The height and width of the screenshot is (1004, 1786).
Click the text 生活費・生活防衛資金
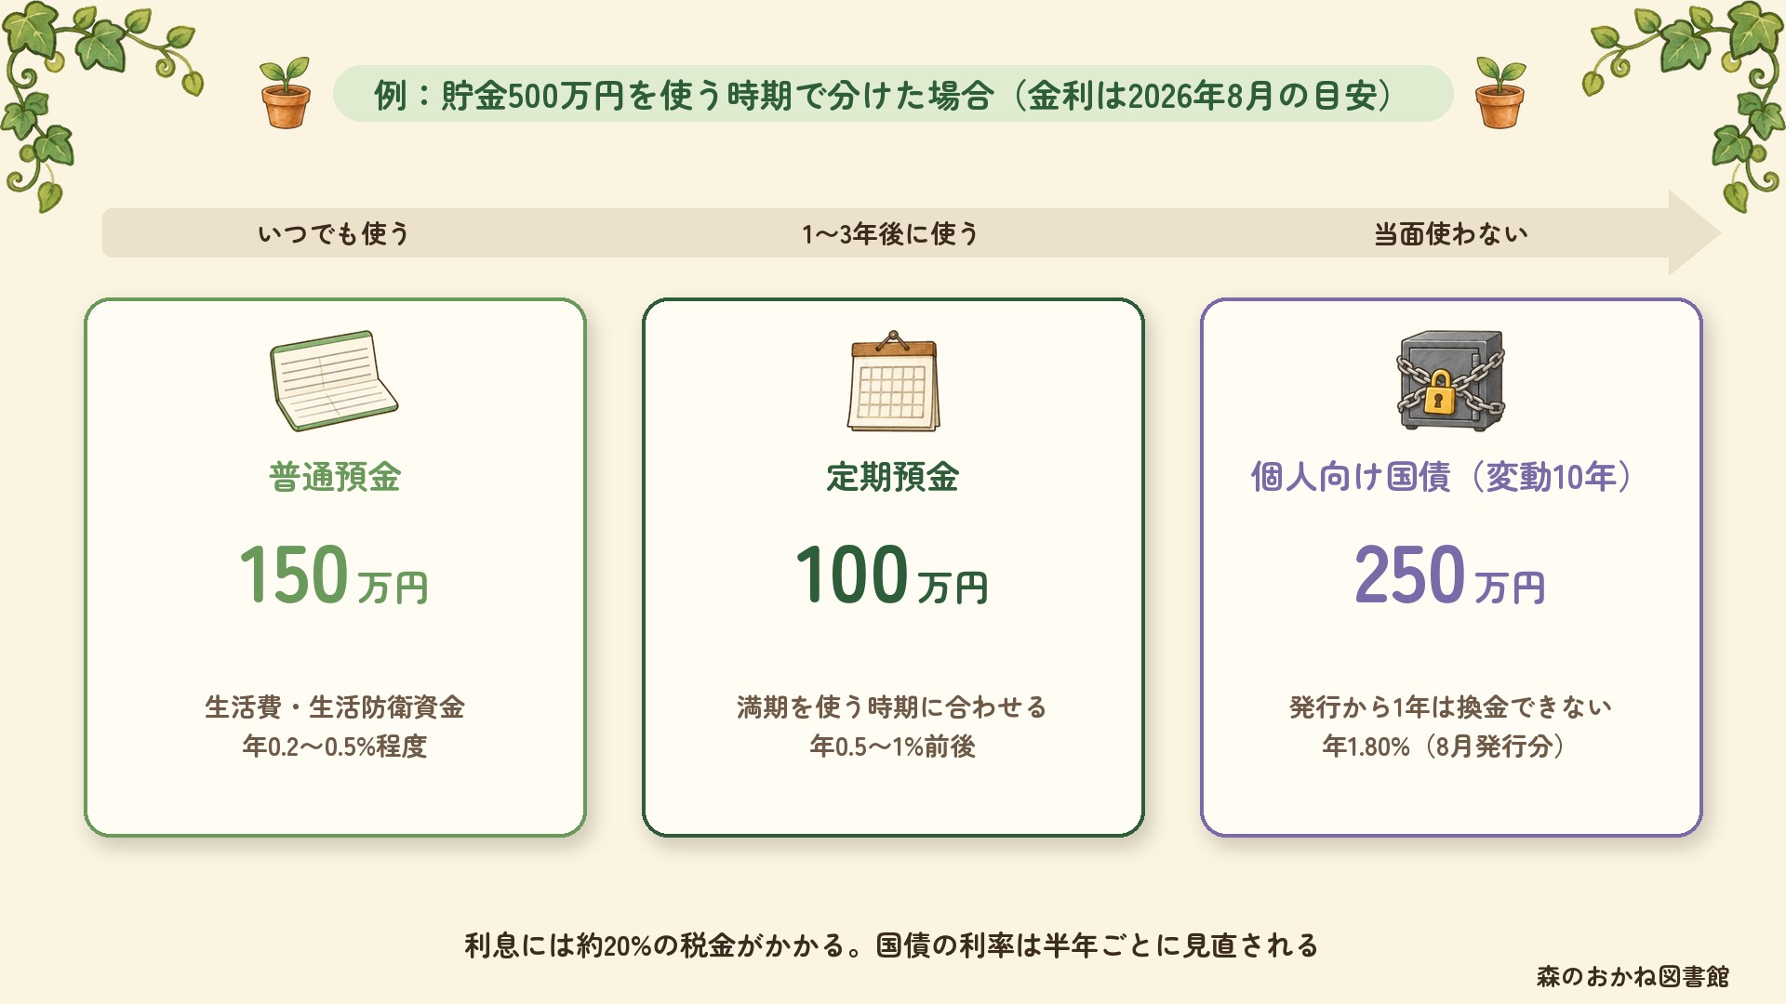pos(335,707)
